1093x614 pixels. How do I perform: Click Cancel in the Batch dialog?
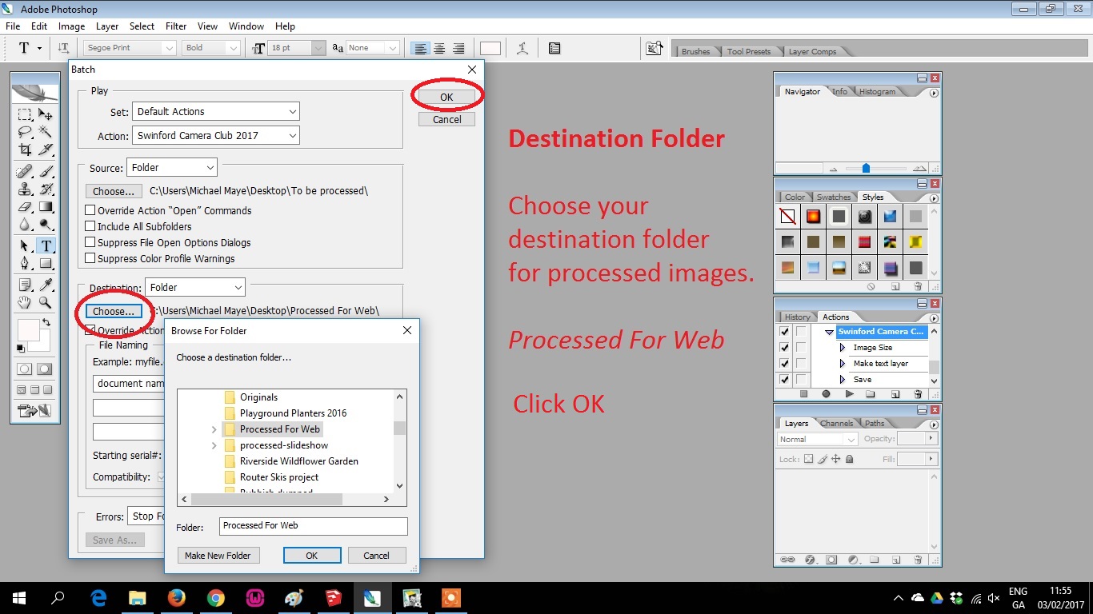[446, 120]
